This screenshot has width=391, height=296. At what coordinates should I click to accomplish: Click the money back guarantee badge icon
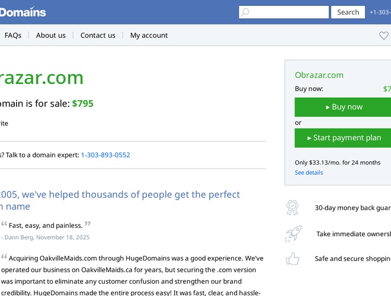click(293, 208)
